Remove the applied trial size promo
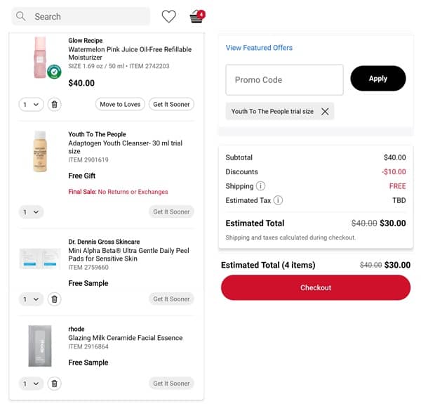 click(x=324, y=111)
